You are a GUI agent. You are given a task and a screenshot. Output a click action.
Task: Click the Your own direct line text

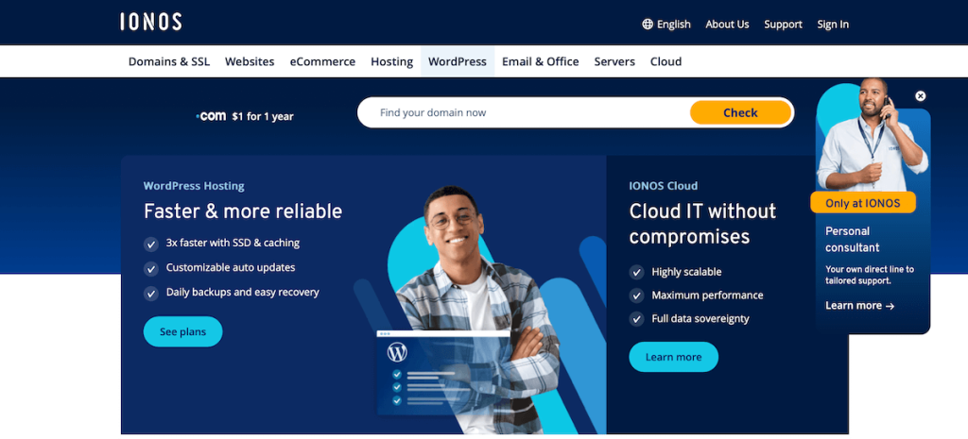[x=870, y=275]
